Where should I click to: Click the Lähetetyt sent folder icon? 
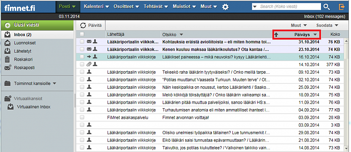coord(8,51)
